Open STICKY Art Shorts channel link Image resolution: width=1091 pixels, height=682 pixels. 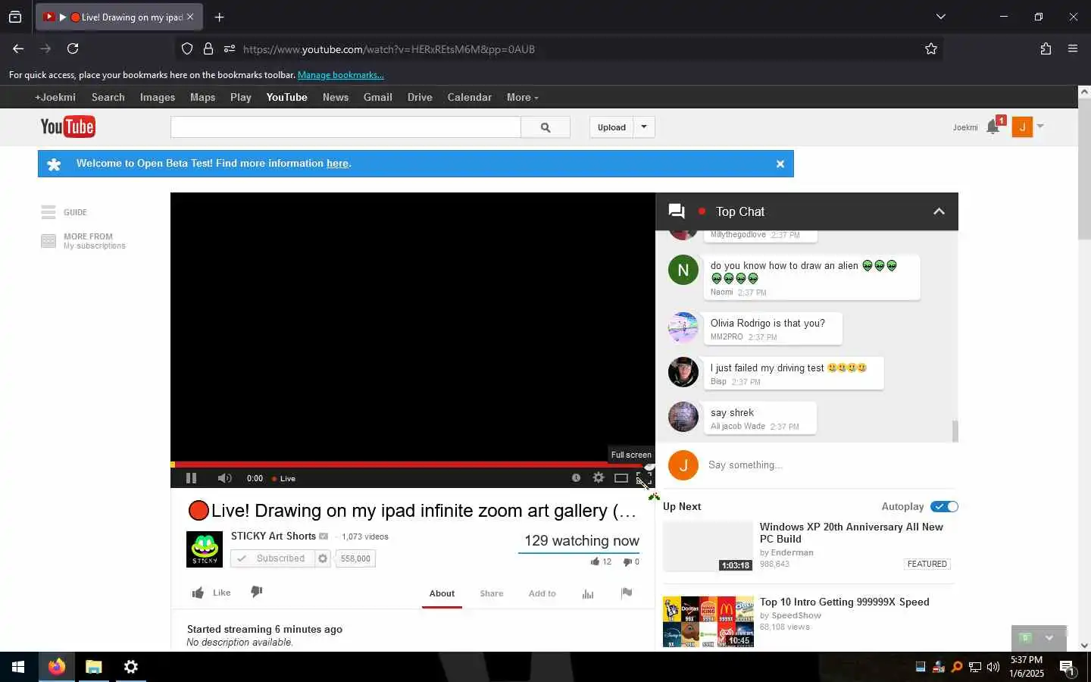[274, 536]
